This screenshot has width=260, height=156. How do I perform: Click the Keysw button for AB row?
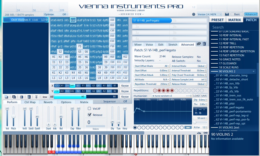tap(125, 97)
